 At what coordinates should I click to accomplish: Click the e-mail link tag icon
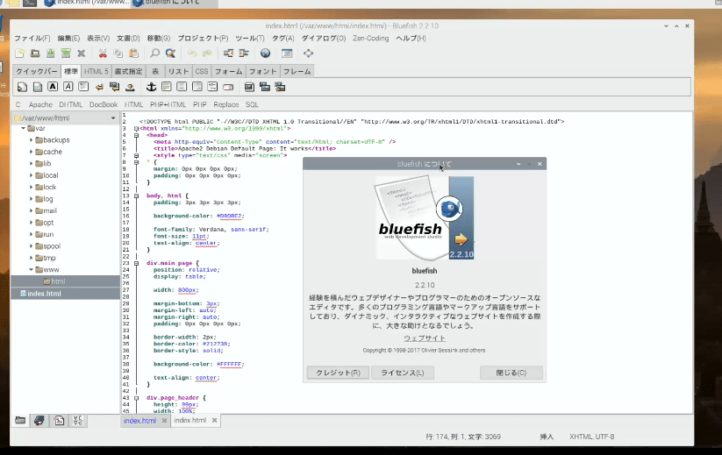[228, 87]
